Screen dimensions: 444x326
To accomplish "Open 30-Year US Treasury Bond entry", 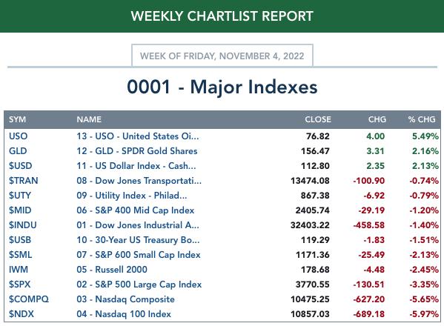I will pyautogui.click(x=138, y=240).
